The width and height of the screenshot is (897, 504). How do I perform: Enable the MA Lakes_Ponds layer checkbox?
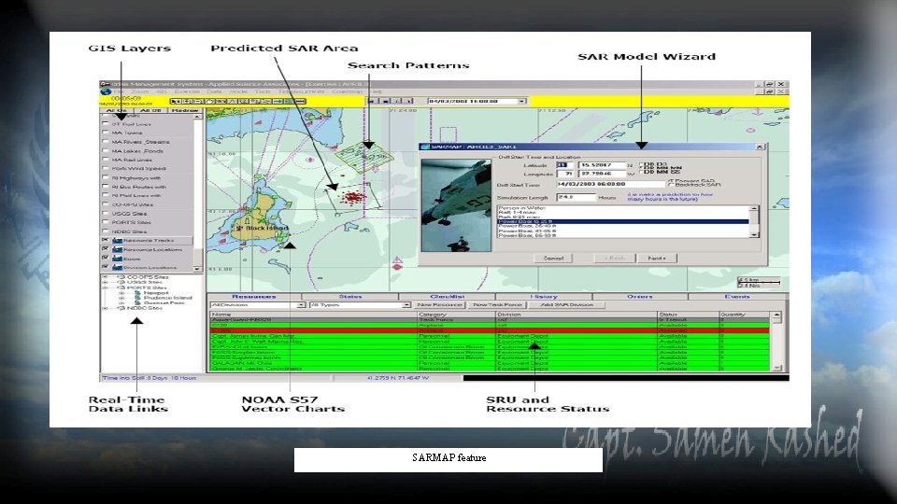click(106, 151)
